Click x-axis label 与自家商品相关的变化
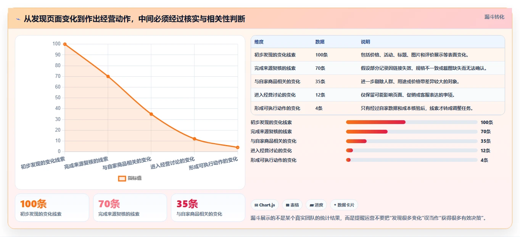The image size is (520, 237). [x=127, y=163]
